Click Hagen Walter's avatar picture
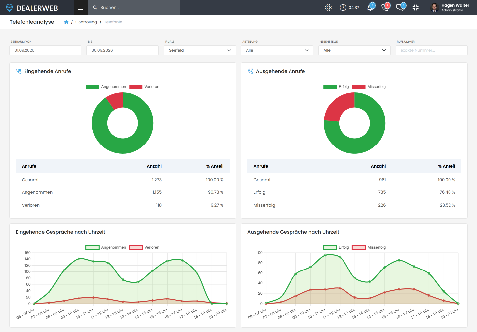 click(434, 8)
